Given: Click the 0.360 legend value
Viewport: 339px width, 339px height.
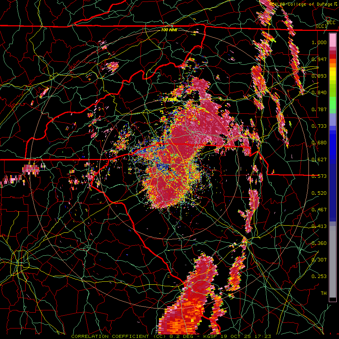Looking at the screenshot, I should click(x=319, y=243).
